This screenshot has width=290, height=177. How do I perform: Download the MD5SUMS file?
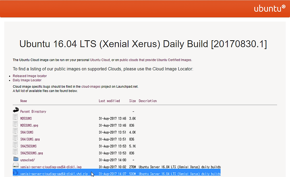click(x=26, y=118)
